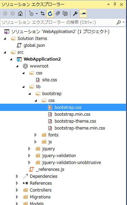Select the src folder
Viewport: 127px width, 205px height.
click(21, 52)
